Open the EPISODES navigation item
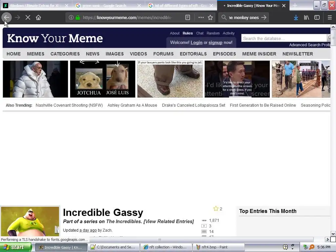 tap(224, 54)
